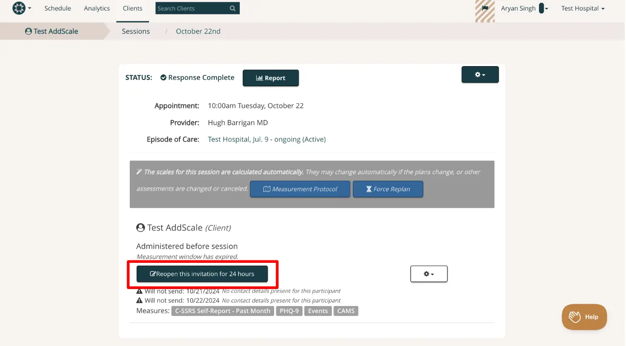Open the Test Hospital Episode of Care link
626x346 pixels.
click(267, 139)
